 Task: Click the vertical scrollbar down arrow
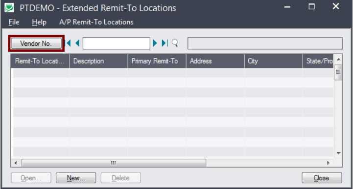[338, 153]
